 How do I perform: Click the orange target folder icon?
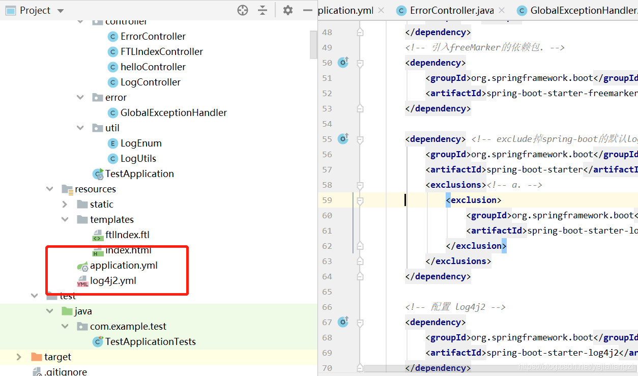[x=37, y=357]
